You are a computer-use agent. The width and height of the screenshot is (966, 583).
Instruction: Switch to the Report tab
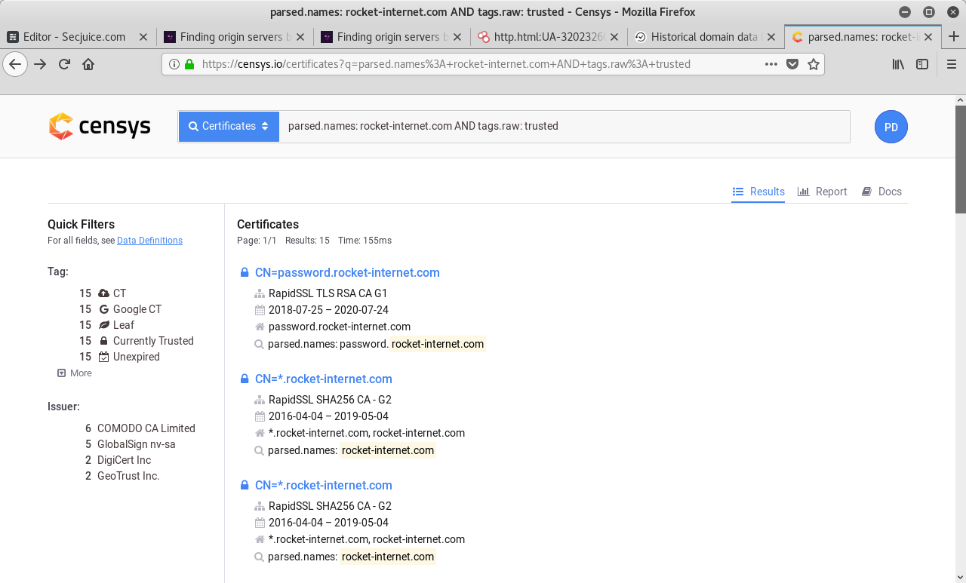point(823,192)
